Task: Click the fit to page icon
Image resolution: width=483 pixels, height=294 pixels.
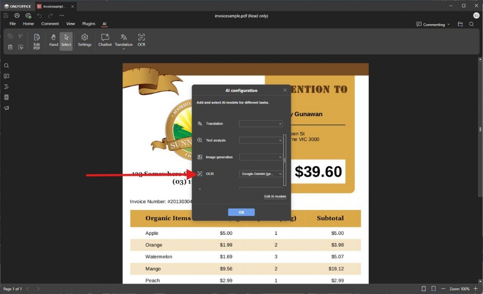Action: (424, 289)
